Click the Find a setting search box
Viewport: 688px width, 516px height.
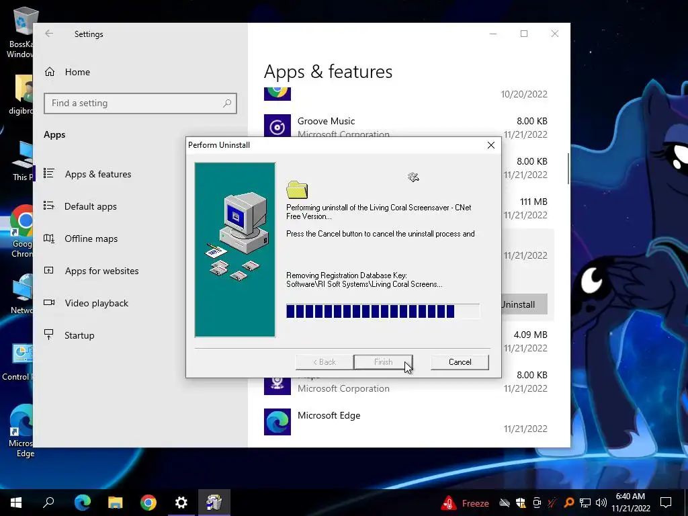pyautogui.click(x=140, y=103)
